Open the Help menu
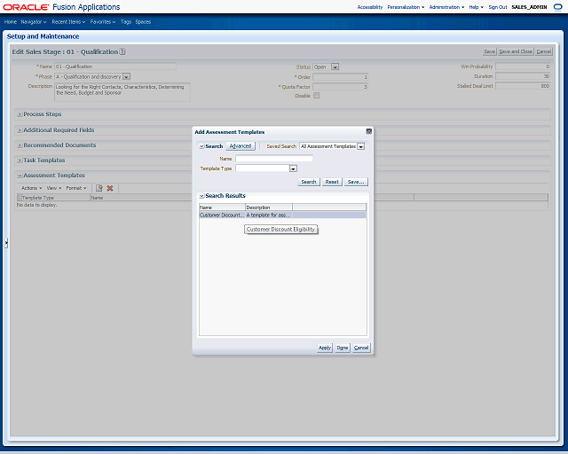 (x=476, y=7)
